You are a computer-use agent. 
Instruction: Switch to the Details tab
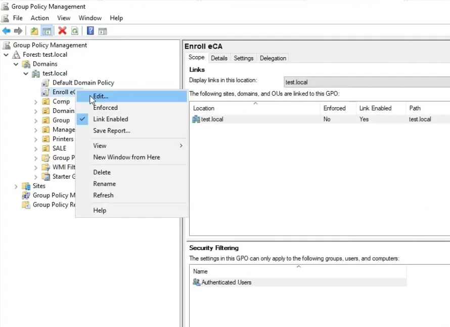tap(219, 58)
